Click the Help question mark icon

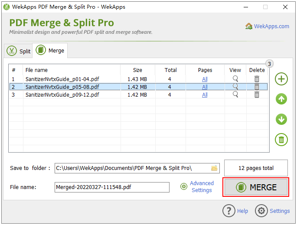coord(229,211)
